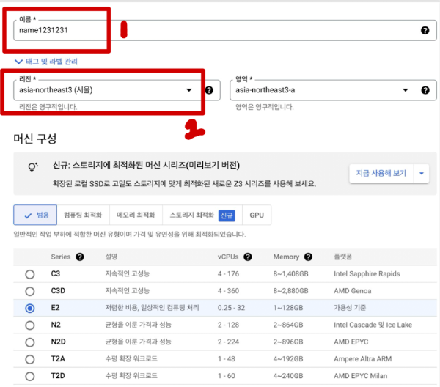This screenshot has height=387, width=440.
Task: Open the arrow beside 지금 사용해 보기
Action: pyautogui.click(x=422, y=173)
